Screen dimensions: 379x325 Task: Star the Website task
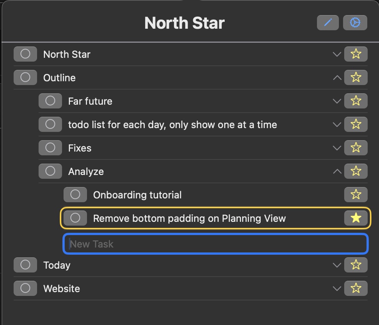click(x=356, y=288)
